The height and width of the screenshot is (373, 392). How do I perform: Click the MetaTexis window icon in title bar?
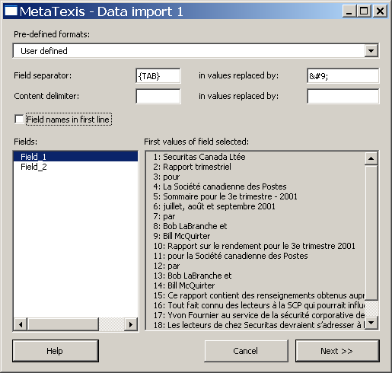pyautogui.click(x=11, y=11)
